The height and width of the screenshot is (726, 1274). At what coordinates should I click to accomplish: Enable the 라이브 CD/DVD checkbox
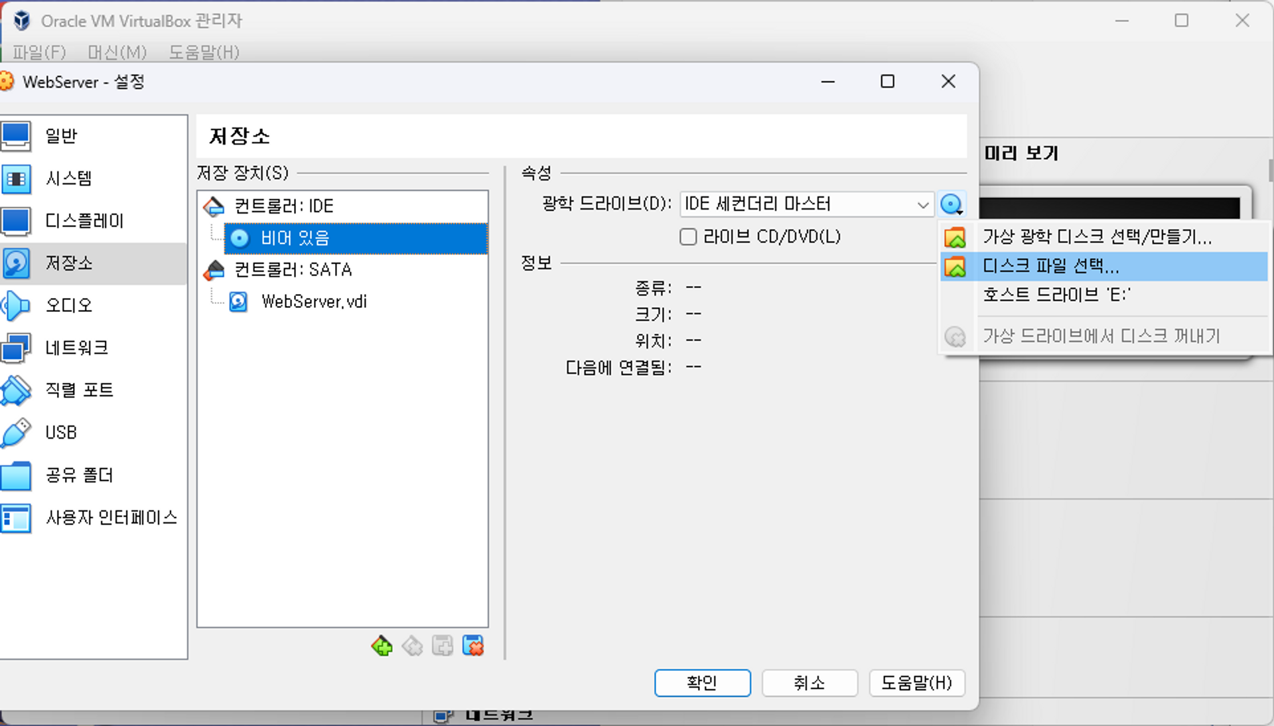(688, 237)
